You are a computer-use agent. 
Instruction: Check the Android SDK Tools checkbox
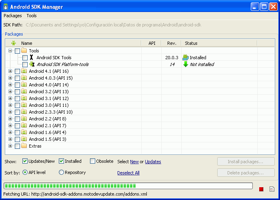click(x=25, y=58)
